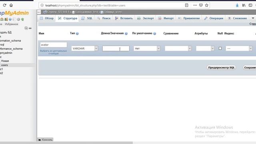Click the phpMyAdmin logo
Viewport: 256px width, 144px height.
(14, 13)
